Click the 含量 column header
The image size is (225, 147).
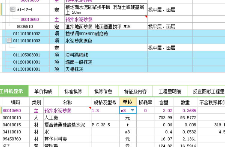(x=164, y=102)
